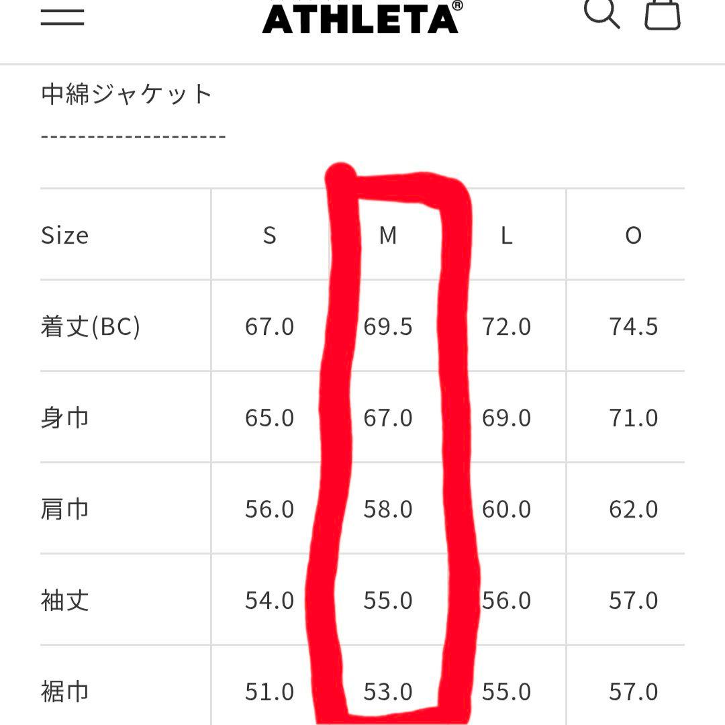Image resolution: width=725 pixels, height=725 pixels.
Task: Select the 72.0 length value for L
Action: (x=507, y=327)
